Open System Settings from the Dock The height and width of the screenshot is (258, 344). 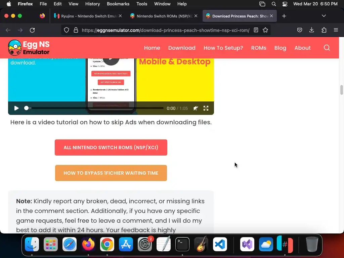pyautogui.click(x=145, y=244)
